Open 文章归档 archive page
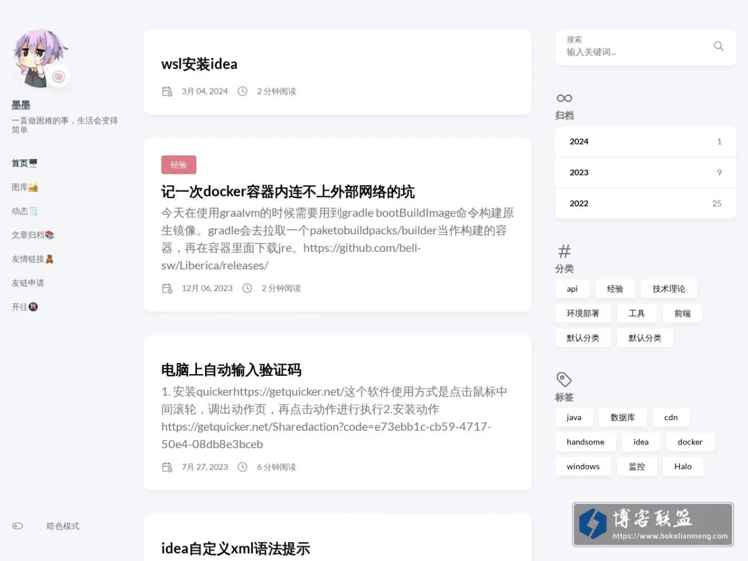Image resolution: width=748 pixels, height=561 pixels. [33, 235]
